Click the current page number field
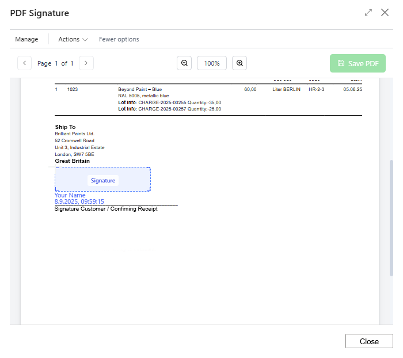Image resolution: width=403 pixels, height=358 pixels. pos(56,63)
